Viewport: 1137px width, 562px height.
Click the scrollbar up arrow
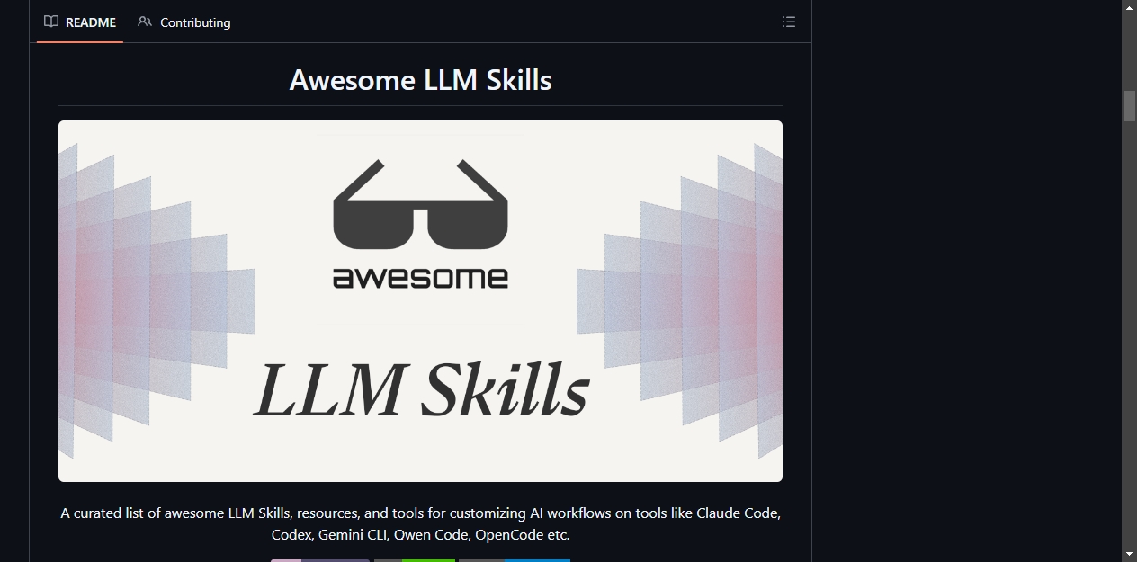[x=1129, y=7]
